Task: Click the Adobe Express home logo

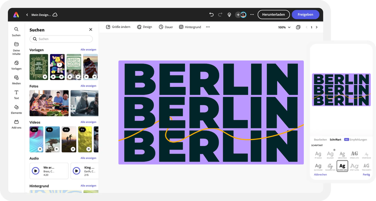Action: [x=17, y=15]
